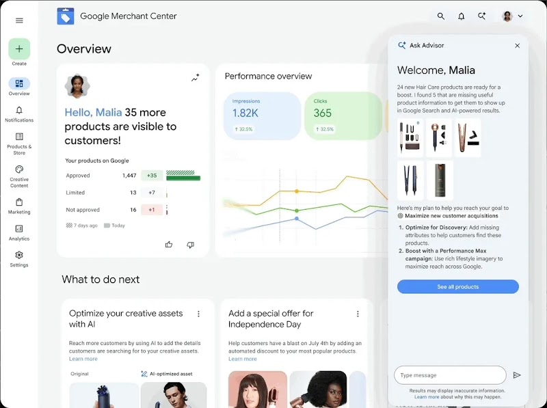
Task: Click the Not approved row label
Action: point(83,210)
